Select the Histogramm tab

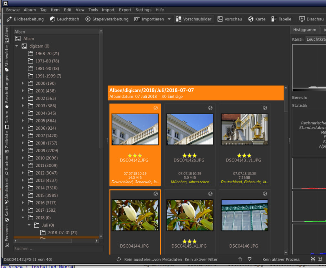305,30
